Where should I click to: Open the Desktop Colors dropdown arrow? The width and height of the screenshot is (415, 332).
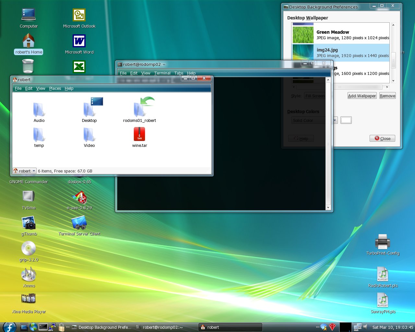click(x=335, y=120)
